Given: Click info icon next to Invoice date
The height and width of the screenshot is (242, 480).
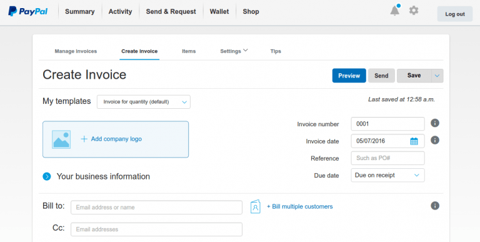Looking at the screenshot, I should 435,140.
